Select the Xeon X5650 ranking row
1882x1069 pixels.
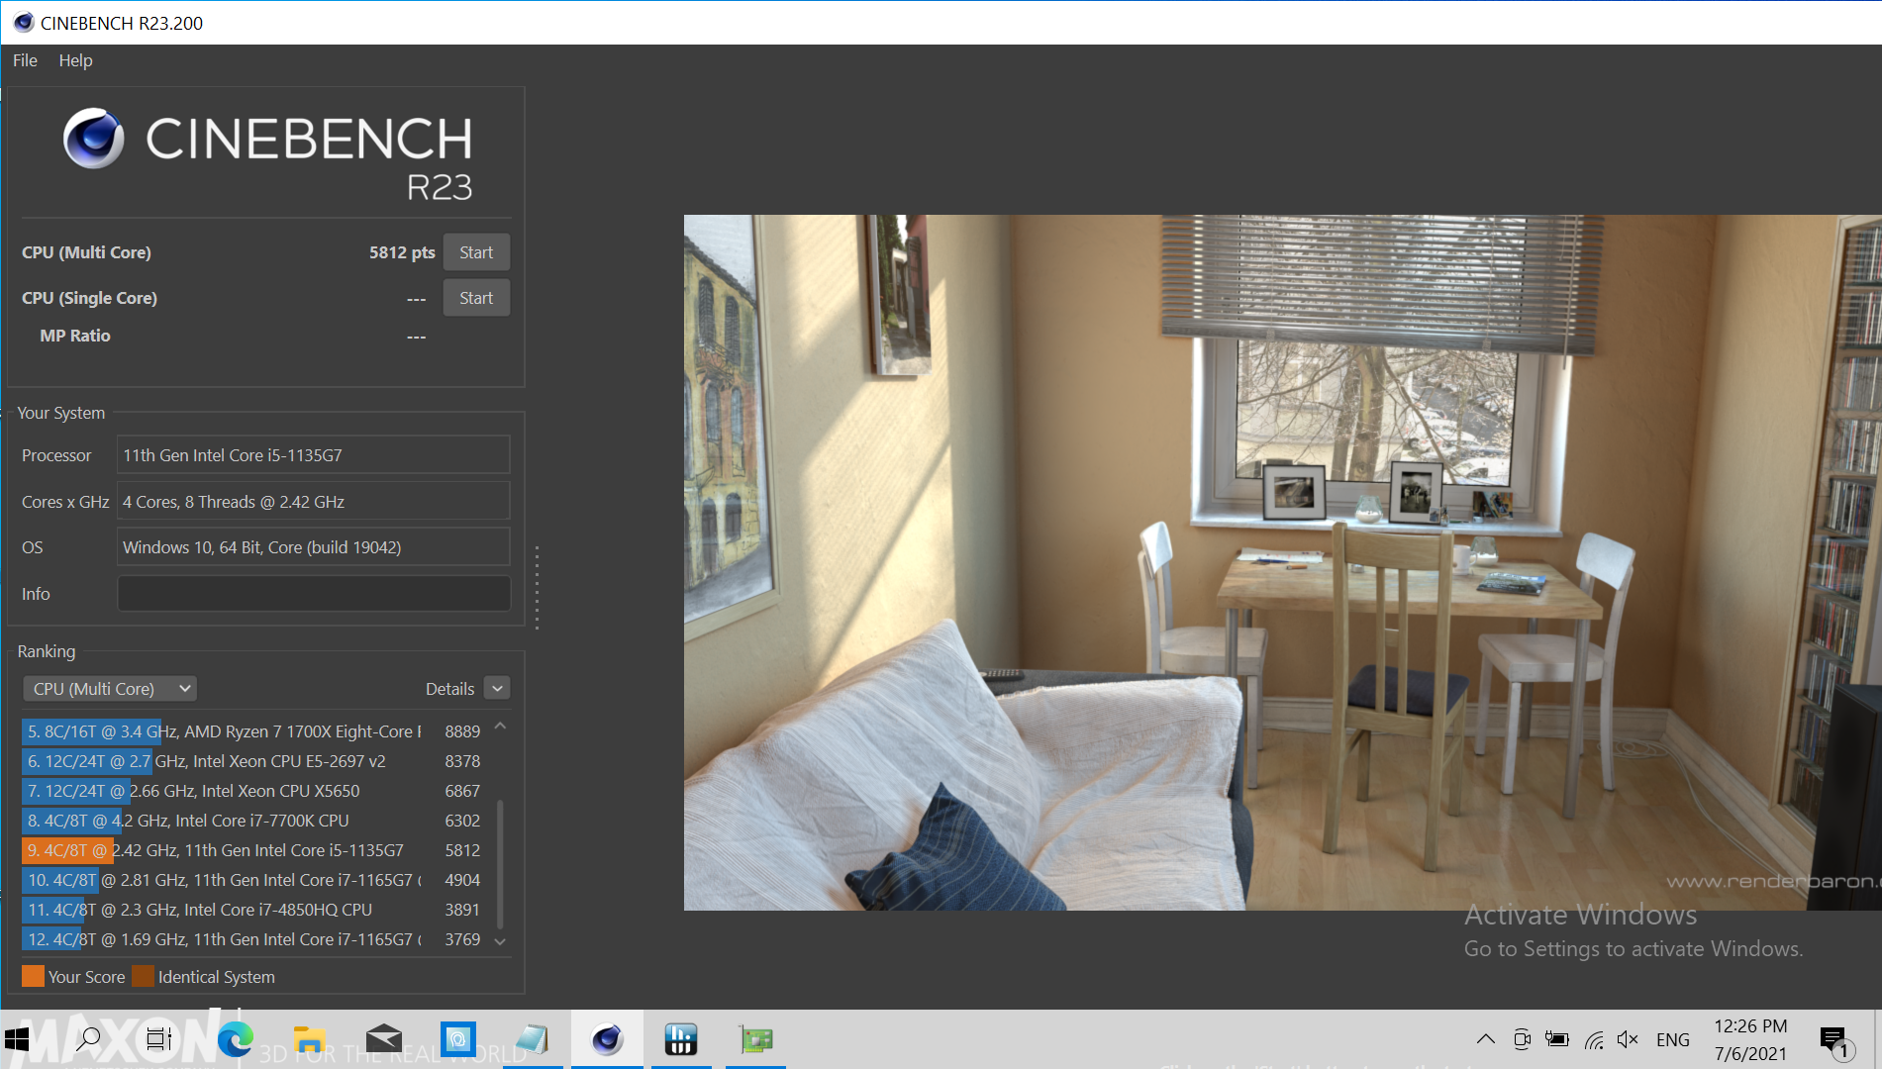click(x=252, y=791)
